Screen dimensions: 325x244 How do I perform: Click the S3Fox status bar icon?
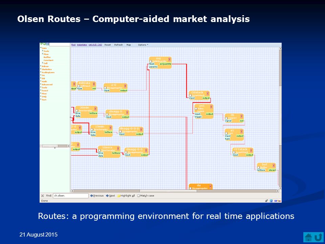click(278, 201)
